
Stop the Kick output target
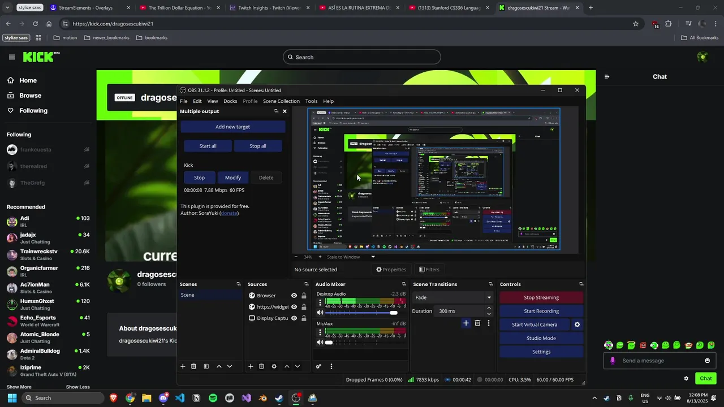pos(199,177)
